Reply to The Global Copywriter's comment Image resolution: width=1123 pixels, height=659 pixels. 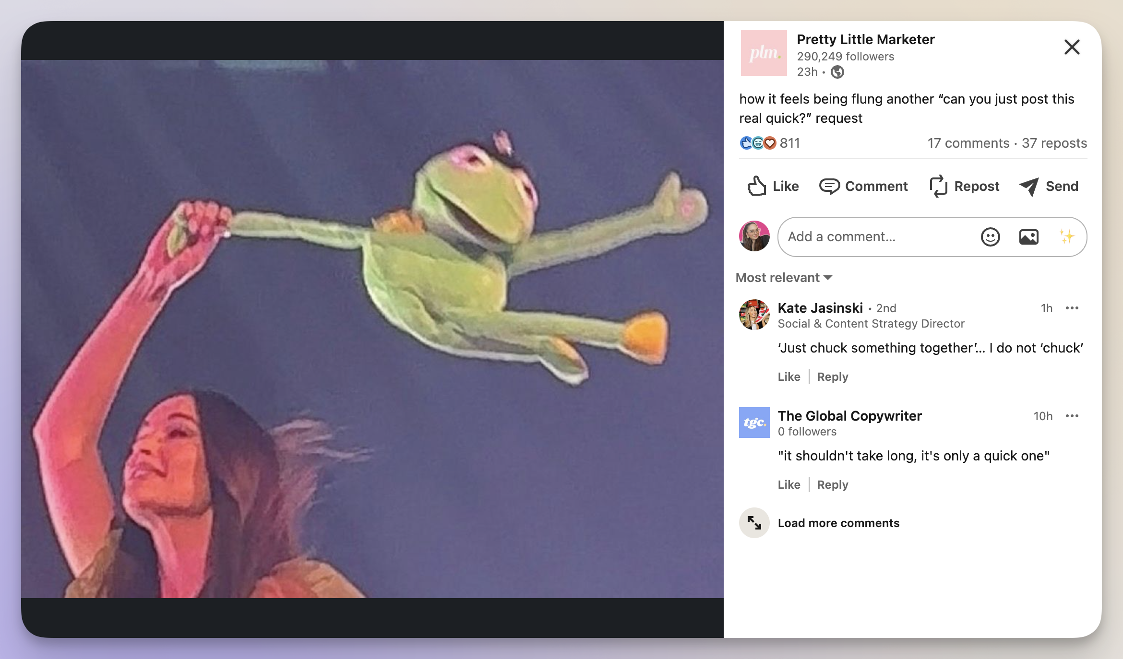point(833,484)
